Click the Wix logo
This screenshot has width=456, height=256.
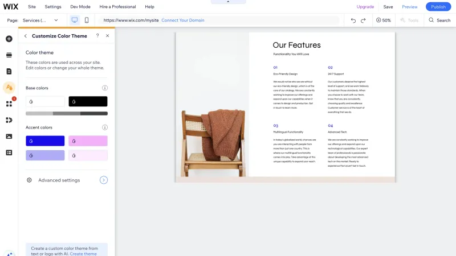[11, 7]
